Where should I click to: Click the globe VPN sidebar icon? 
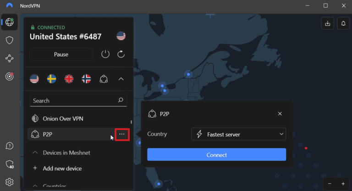pos(9,22)
